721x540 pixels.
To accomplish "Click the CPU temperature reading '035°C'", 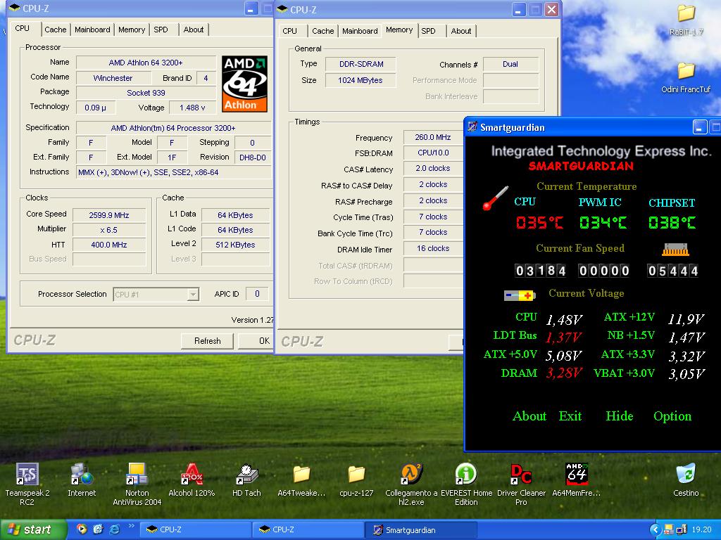I will (539, 223).
